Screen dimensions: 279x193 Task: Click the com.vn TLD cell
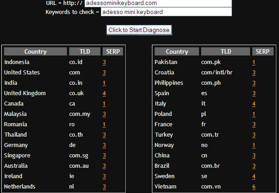(x=211, y=187)
